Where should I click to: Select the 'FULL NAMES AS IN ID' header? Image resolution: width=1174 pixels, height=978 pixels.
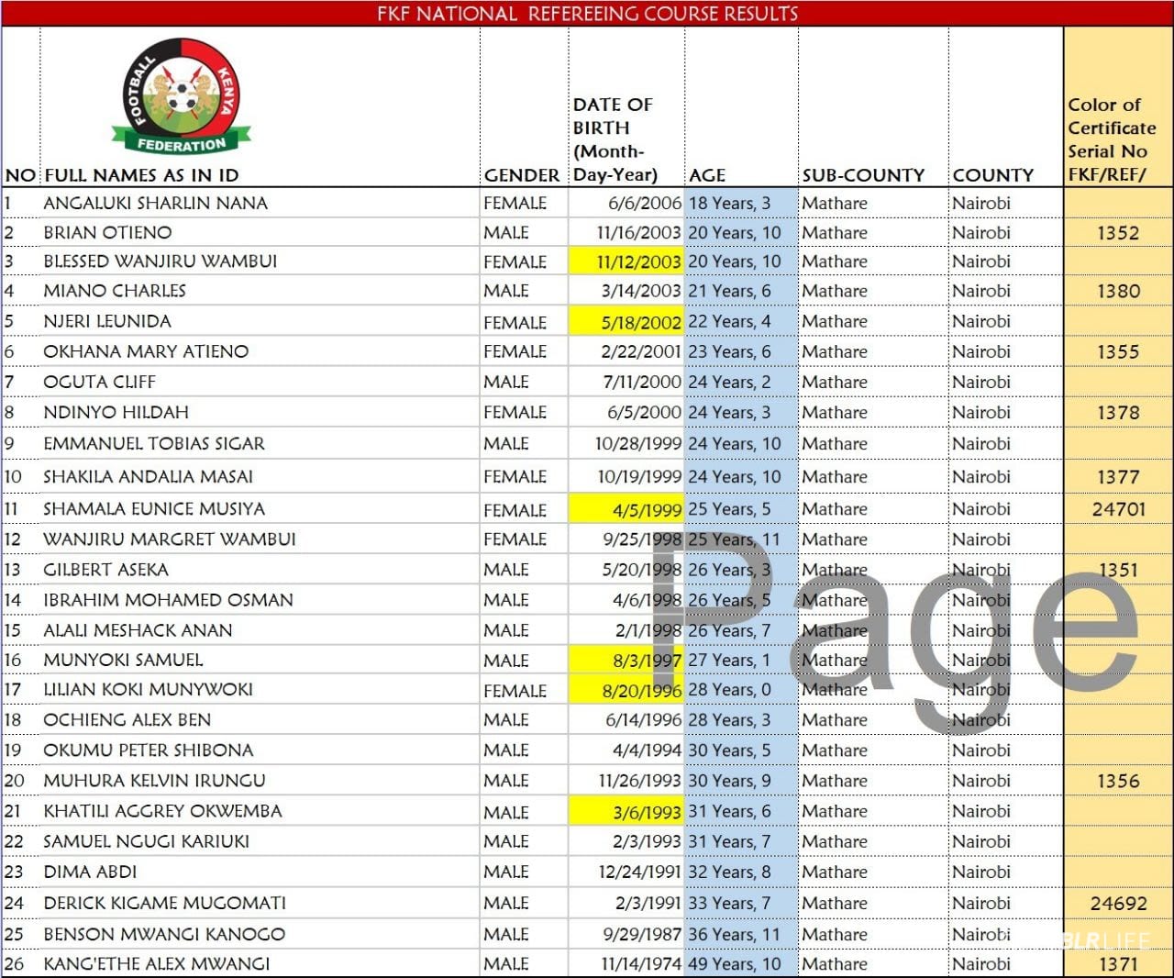(141, 175)
